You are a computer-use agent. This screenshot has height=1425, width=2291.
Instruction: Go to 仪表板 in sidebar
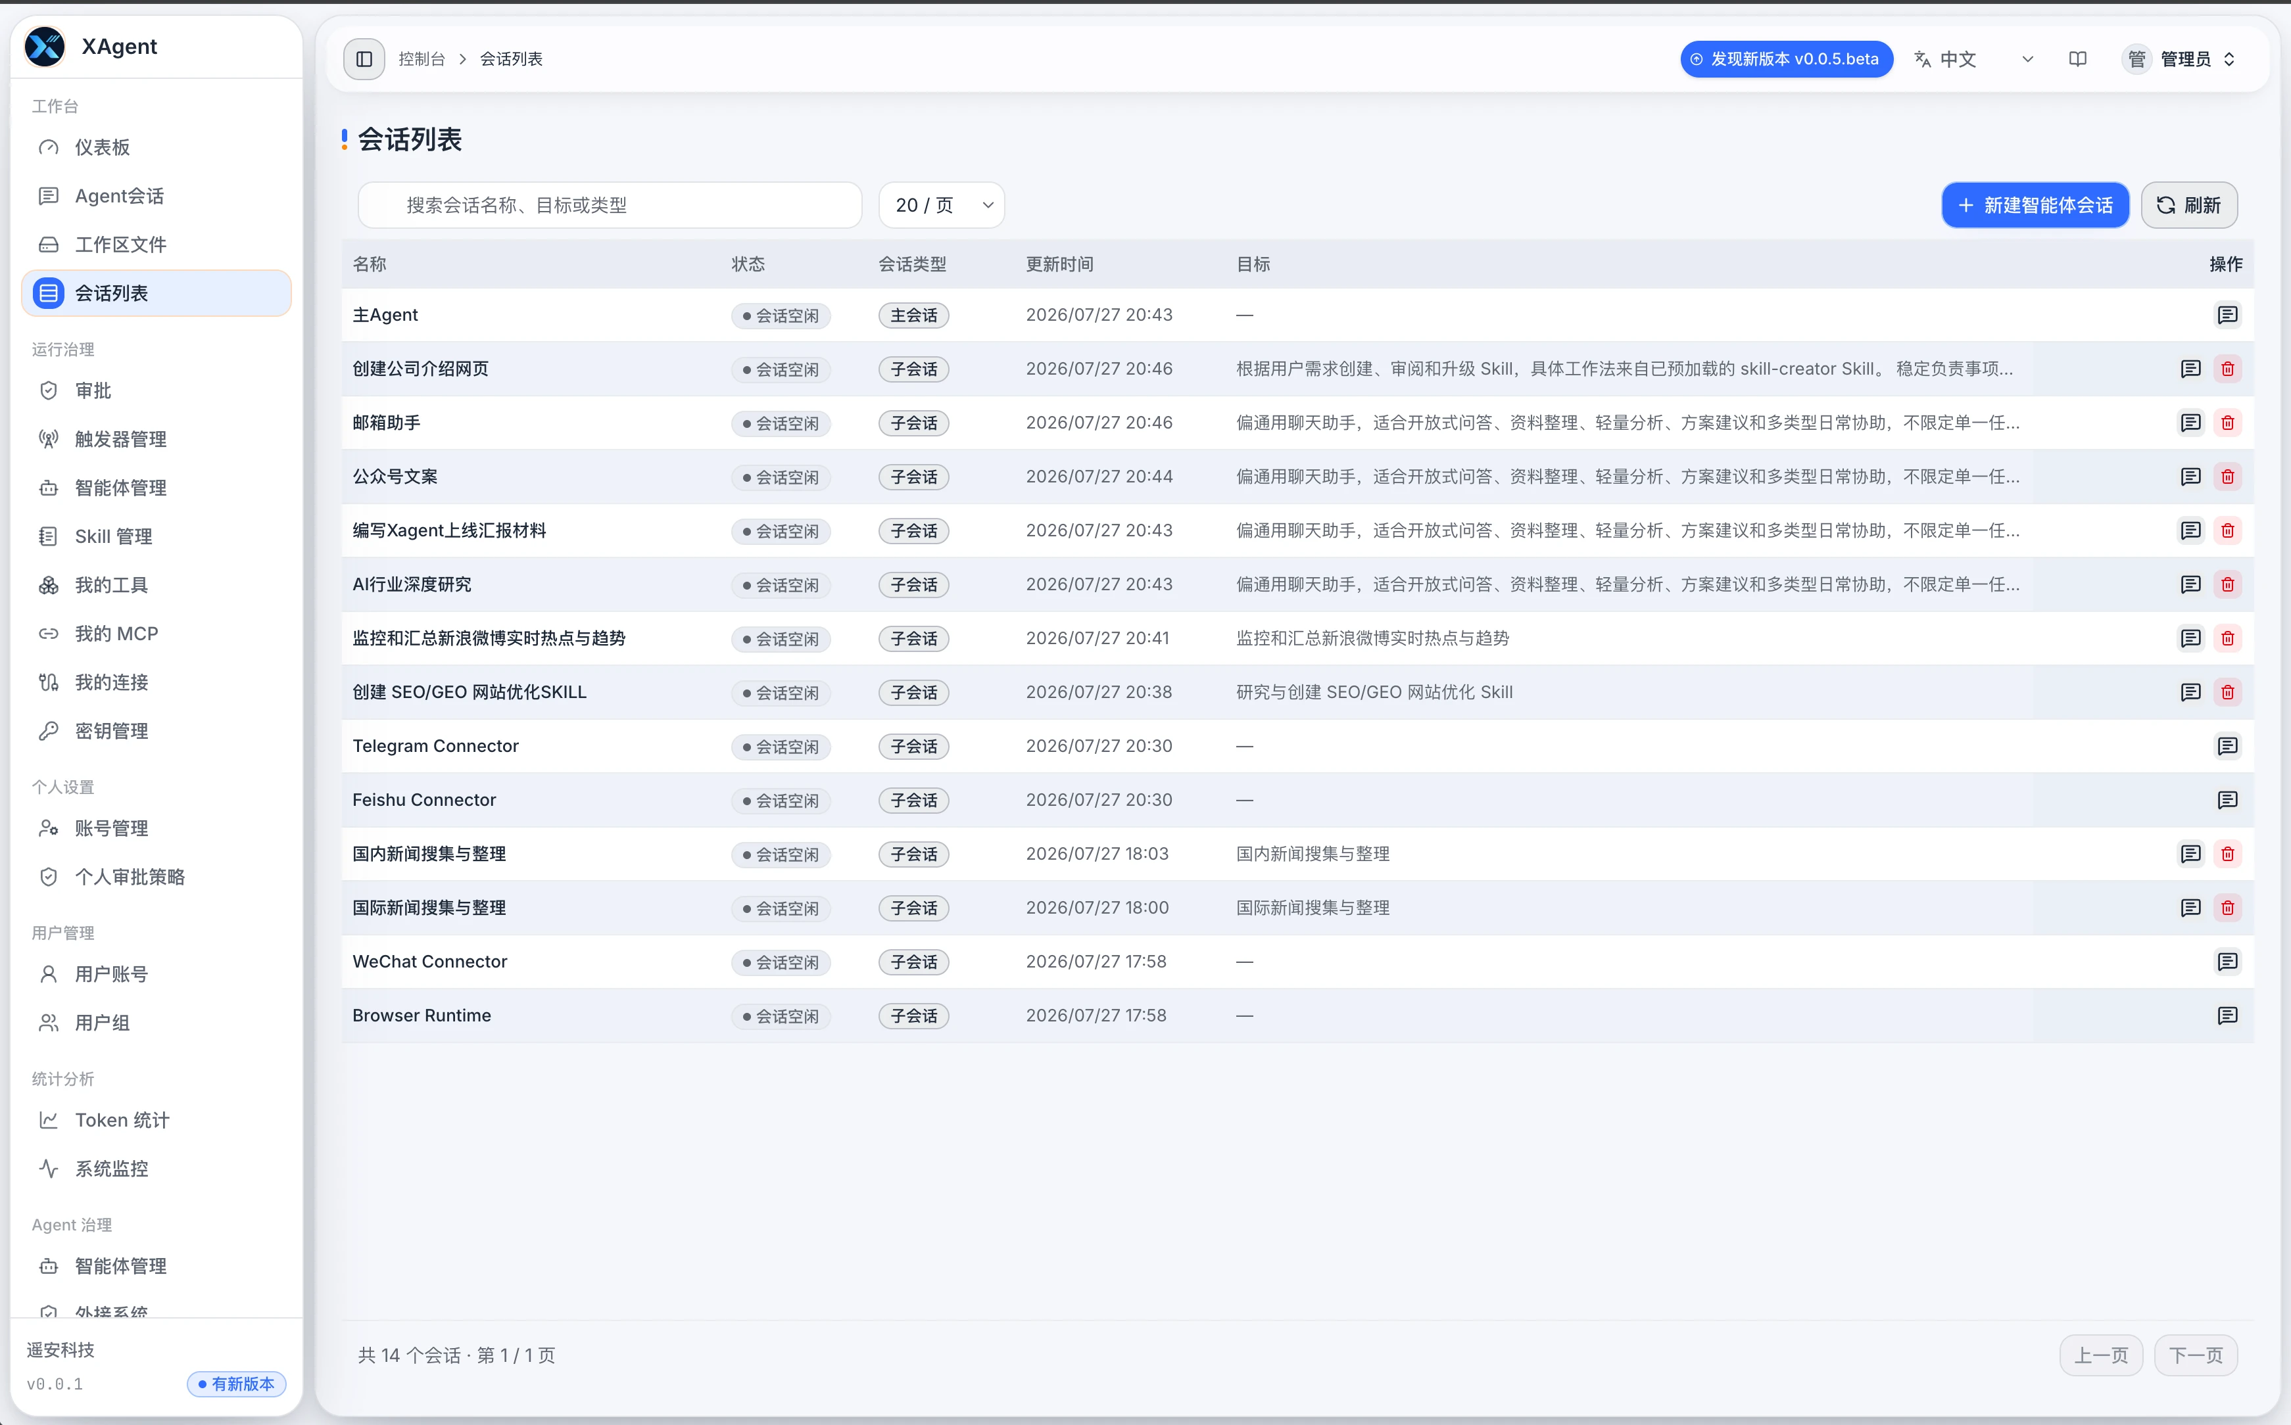156,147
